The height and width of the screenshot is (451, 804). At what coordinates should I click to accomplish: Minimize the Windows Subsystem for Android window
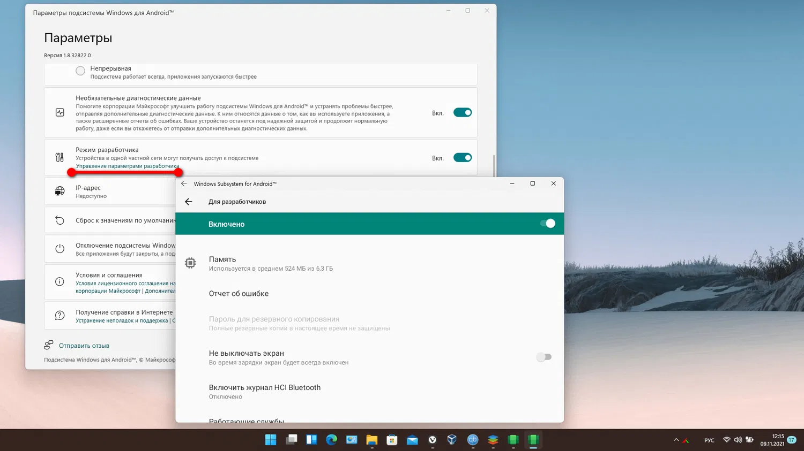coord(512,184)
